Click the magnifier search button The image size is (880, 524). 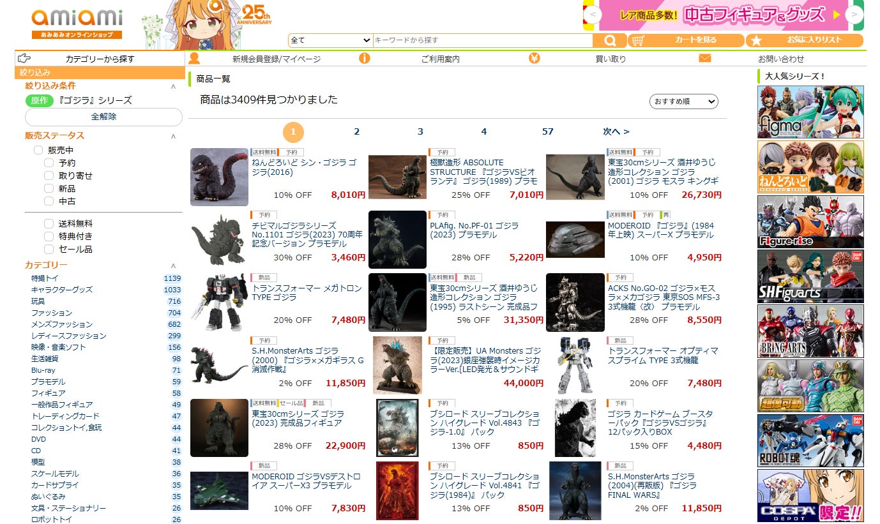point(610,40)
